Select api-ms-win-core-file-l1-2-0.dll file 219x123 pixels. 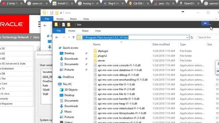116,89
